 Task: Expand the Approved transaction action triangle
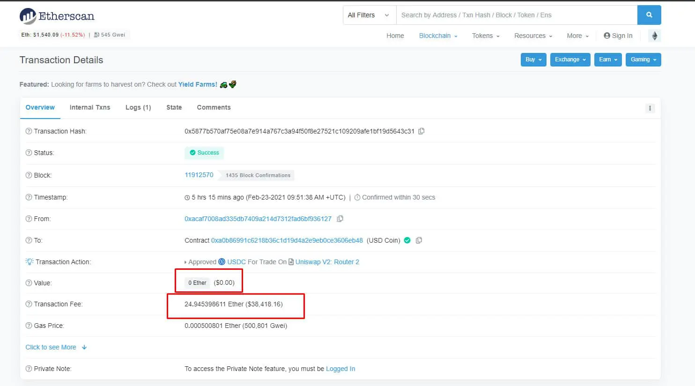(185, 262)
